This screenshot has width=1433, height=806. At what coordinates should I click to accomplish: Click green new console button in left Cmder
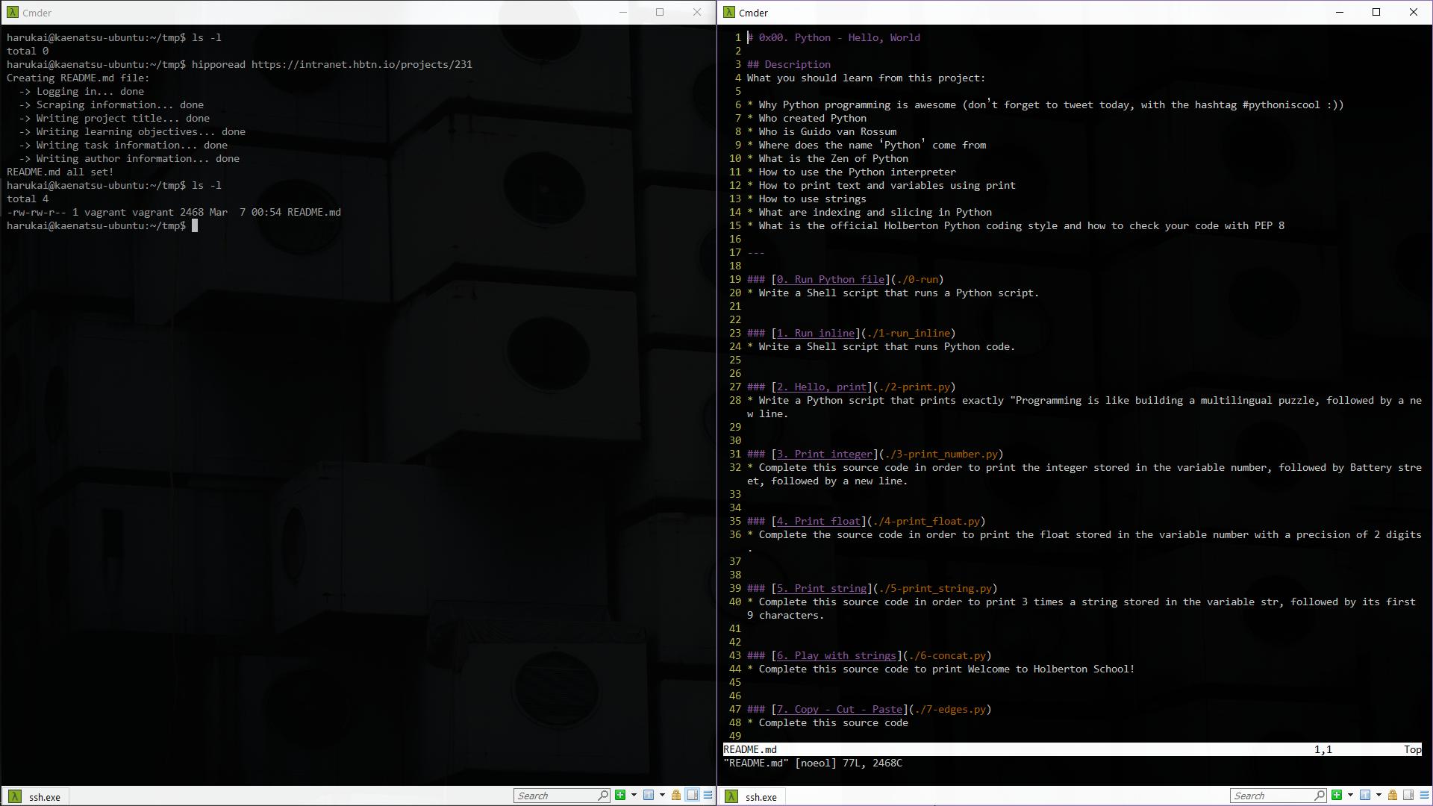click(x=620, y=795)
